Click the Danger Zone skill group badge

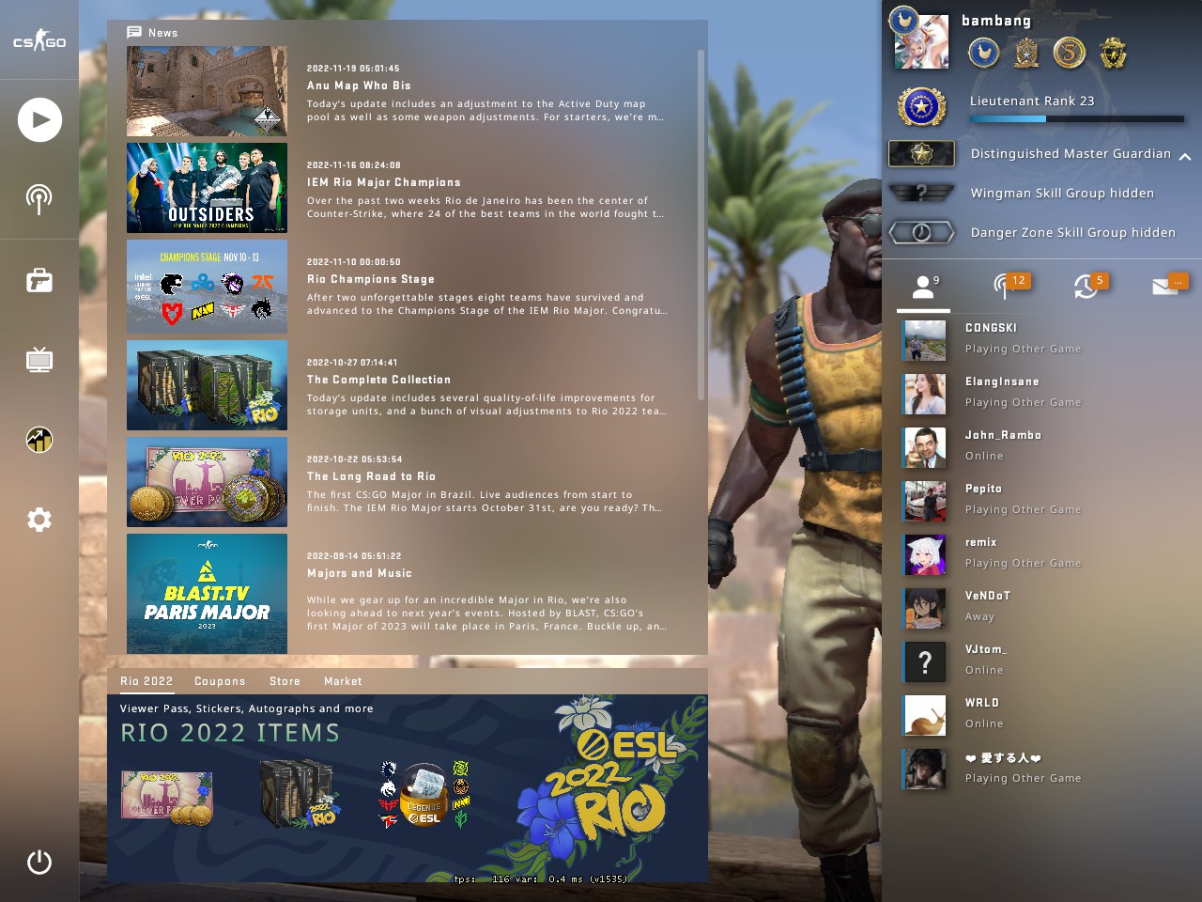922,232
